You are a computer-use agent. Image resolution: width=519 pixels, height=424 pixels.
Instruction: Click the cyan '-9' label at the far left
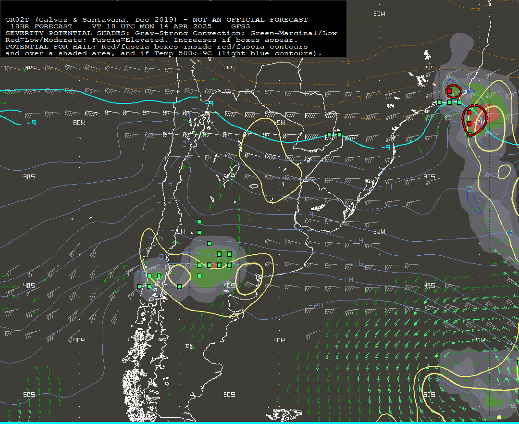click(x=31, y=123)
